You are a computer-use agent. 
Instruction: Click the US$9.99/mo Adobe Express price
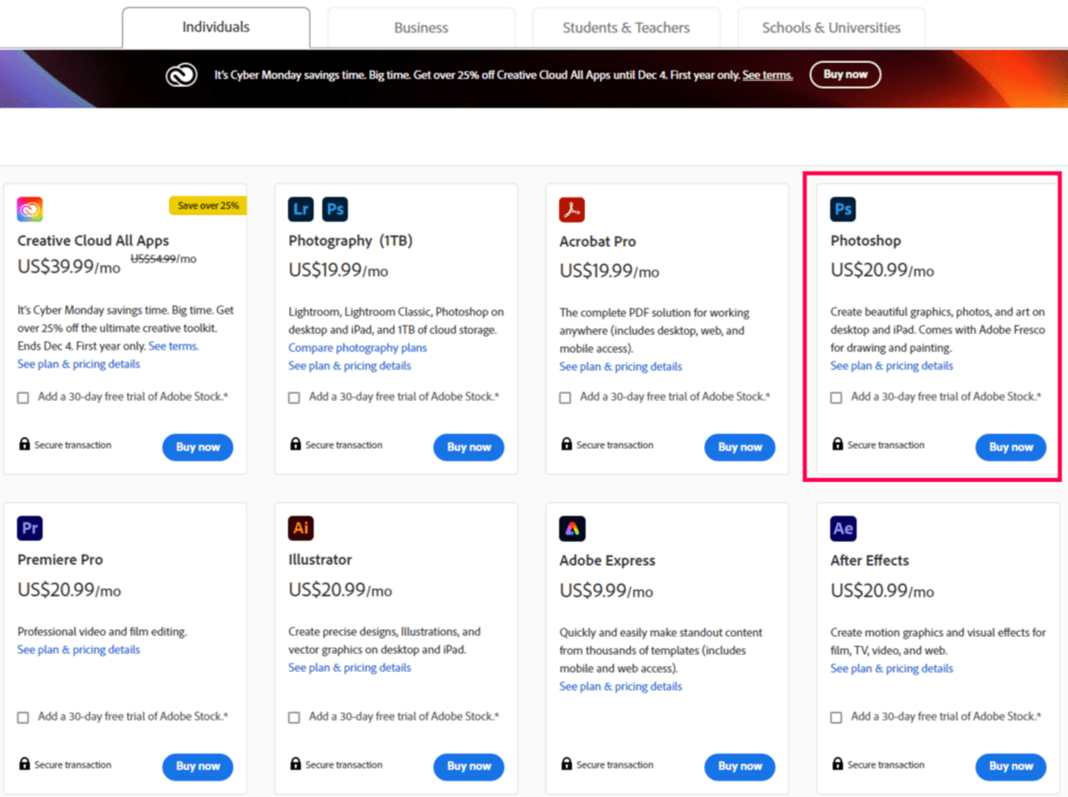click(606, 591)
